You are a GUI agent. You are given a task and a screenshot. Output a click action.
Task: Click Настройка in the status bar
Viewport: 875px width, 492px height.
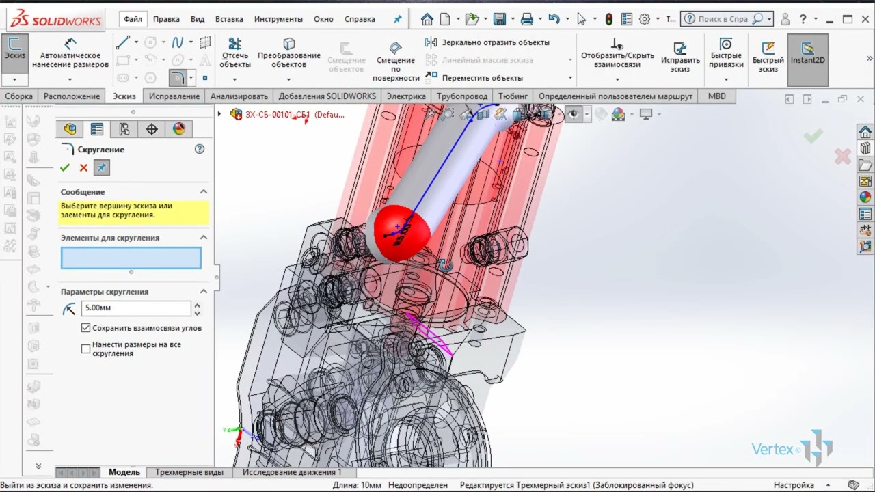(x=794, y=485)
